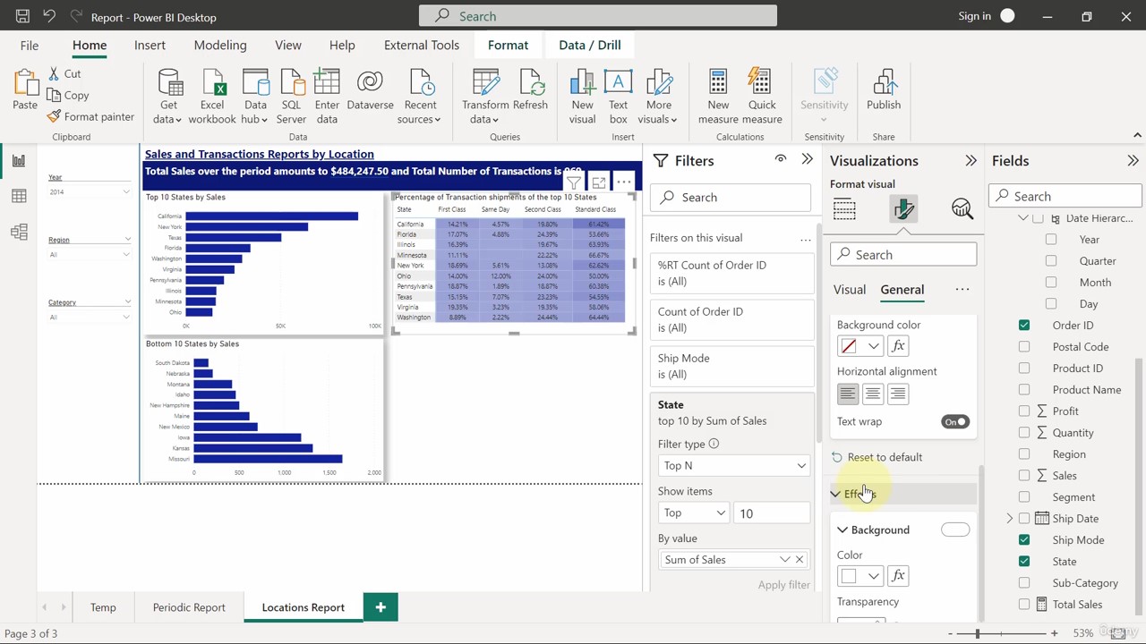Image resolution: width=1146 pixels, height=644 pixels.
Task: Collapse the Fields pane
Action: pos(1133,161)
